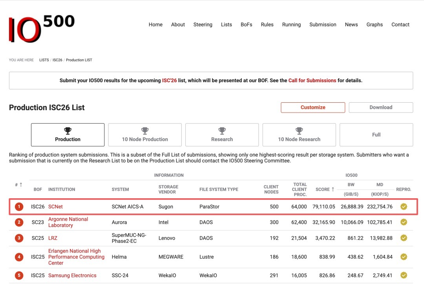Viewport: 424px width, 284px height.
Task: Click rank 3 red circle badge
Action: pyautogui.click(x=19, y=238)
